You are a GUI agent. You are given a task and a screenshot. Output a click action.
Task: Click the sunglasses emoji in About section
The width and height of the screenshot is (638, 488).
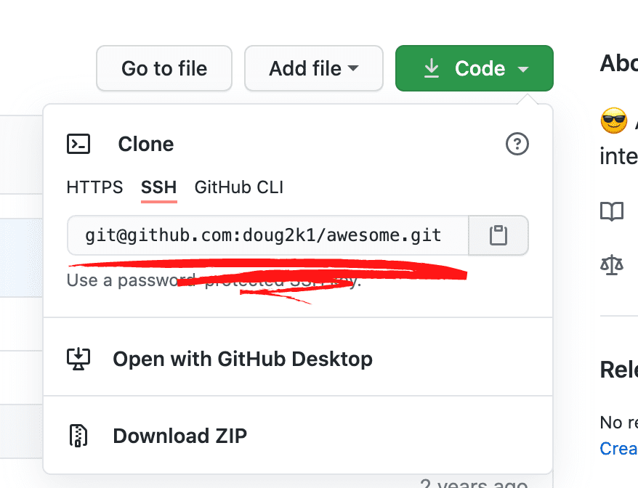coord(613,121)
